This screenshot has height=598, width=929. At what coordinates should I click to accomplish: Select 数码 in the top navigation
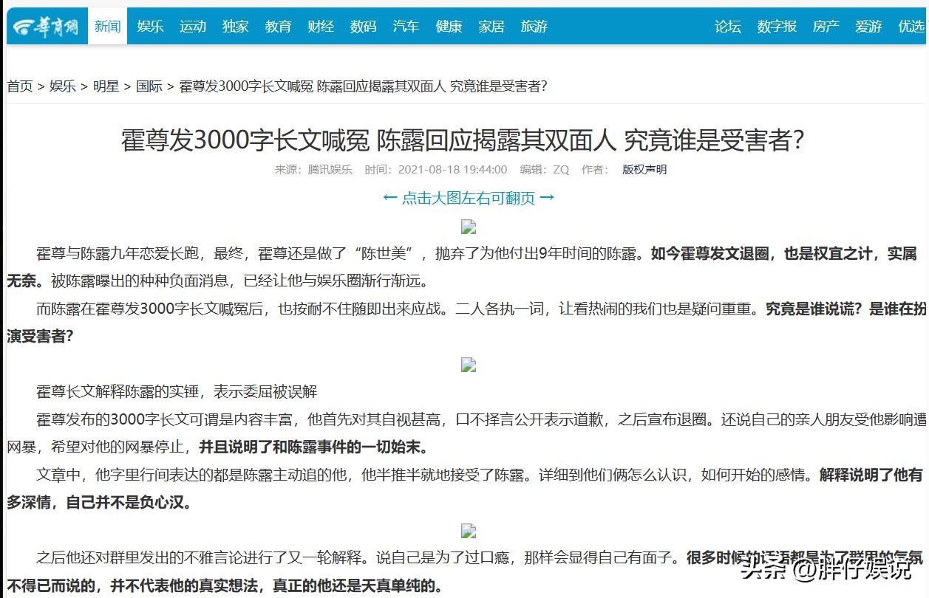click(x=364, y=27)
